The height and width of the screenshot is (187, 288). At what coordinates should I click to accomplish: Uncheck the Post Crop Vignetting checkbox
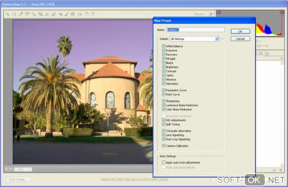click(x=164, y=139)
